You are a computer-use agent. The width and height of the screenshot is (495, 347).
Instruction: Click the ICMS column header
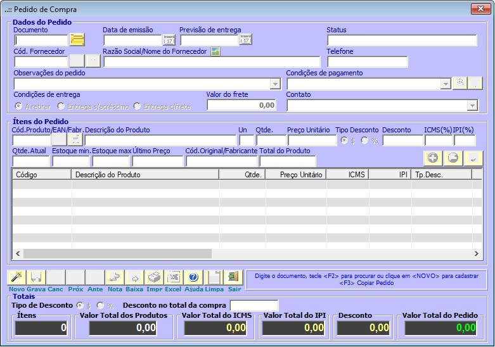(x=347, y=174)
